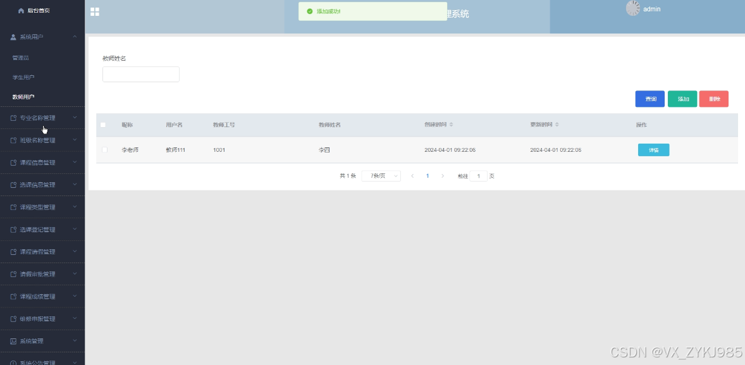This screenshot has width=745, height=365.
Task: Select page number 1 in pagination
Action: coord(428,176)
